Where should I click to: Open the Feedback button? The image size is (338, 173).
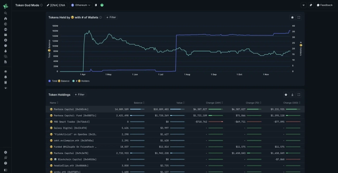point(324,5)
